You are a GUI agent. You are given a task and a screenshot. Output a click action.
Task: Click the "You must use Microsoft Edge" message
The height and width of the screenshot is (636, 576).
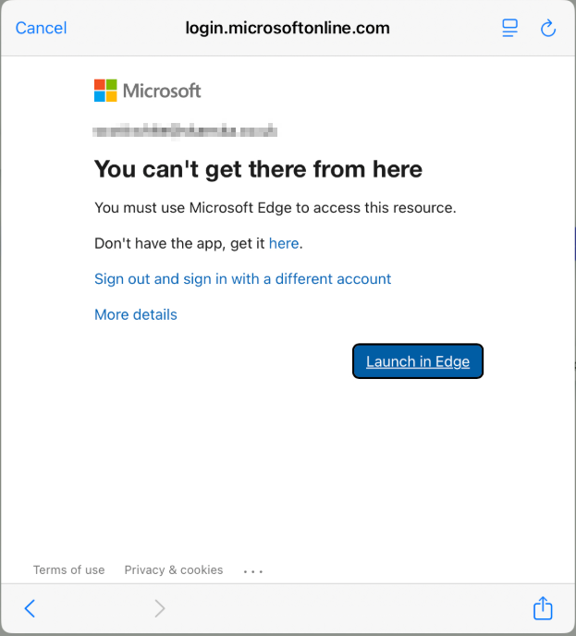(x=275, y=207)
